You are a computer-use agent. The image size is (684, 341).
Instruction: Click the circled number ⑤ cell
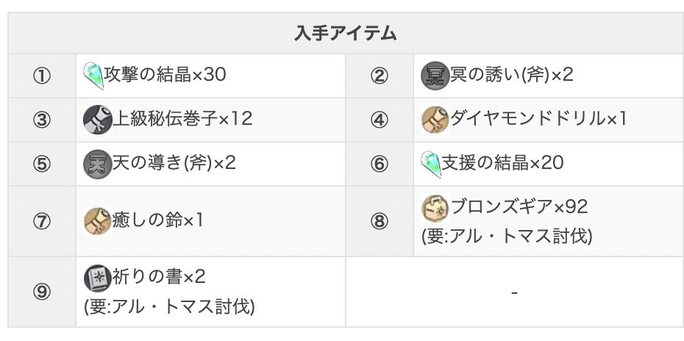tap(41, 163)
